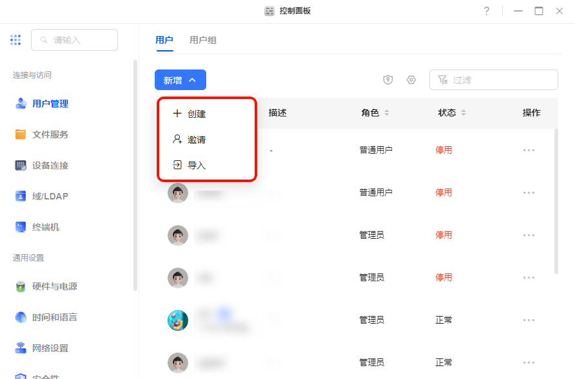This screenshot has height=379, width=575.
Task: Choose 创建 from the 新增 menu
Action: 196,114
